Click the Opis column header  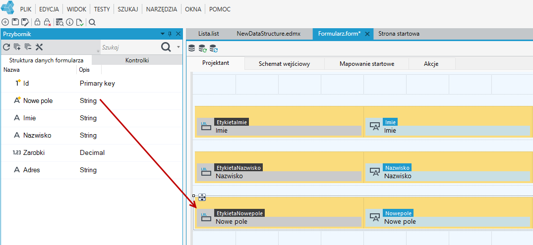tap(89, 70)
